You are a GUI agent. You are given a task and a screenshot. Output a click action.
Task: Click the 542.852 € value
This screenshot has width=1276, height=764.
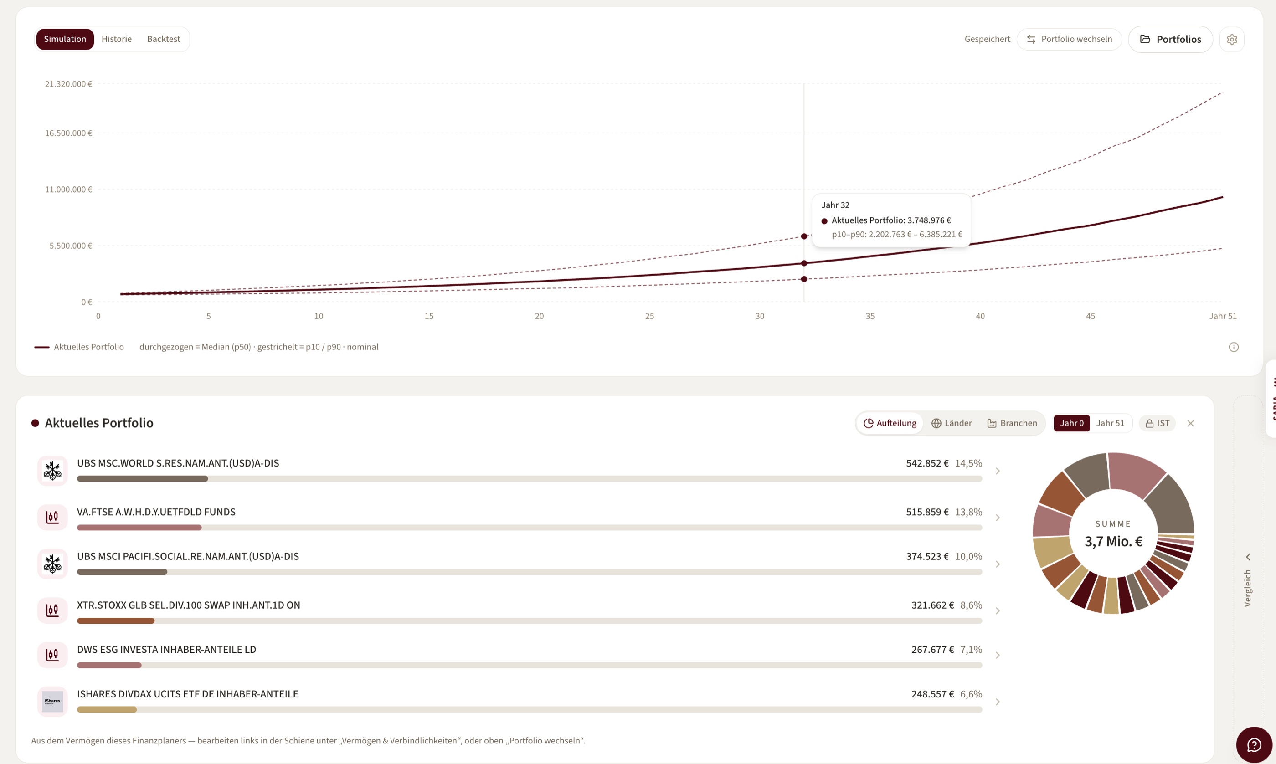click(927, 463)
